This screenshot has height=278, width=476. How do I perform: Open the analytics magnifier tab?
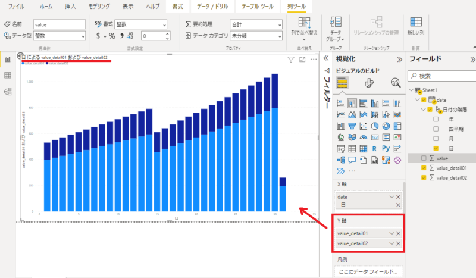point(396,83)
